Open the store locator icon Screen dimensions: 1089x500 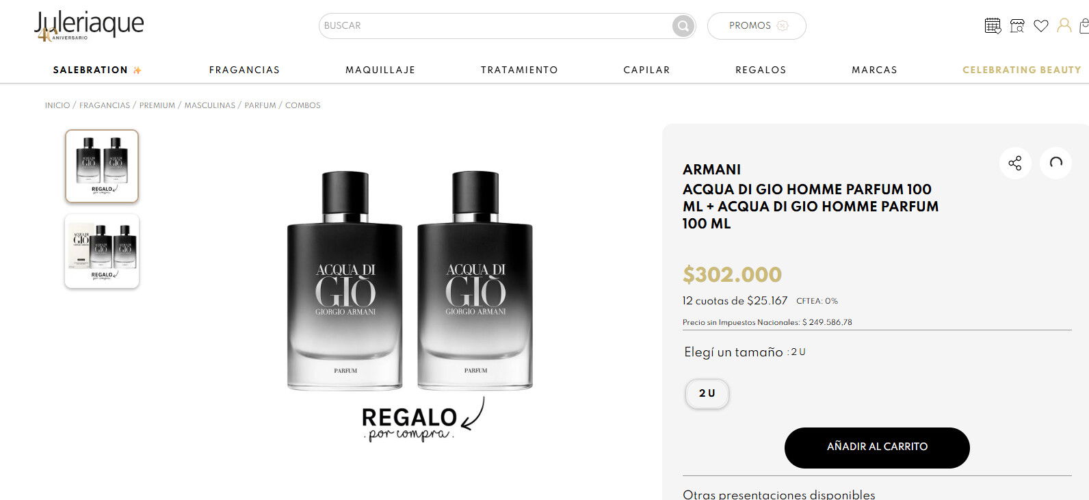tap(1017, 26)
